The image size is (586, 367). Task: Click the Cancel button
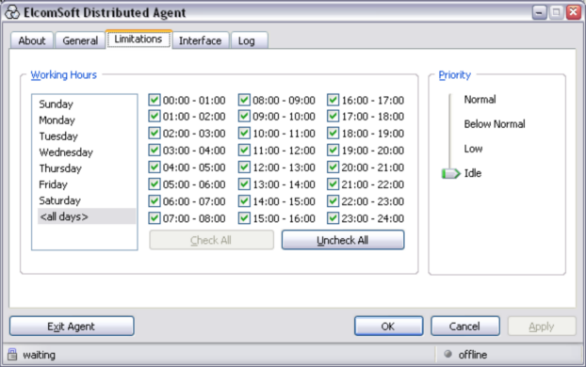coord(464,327)
